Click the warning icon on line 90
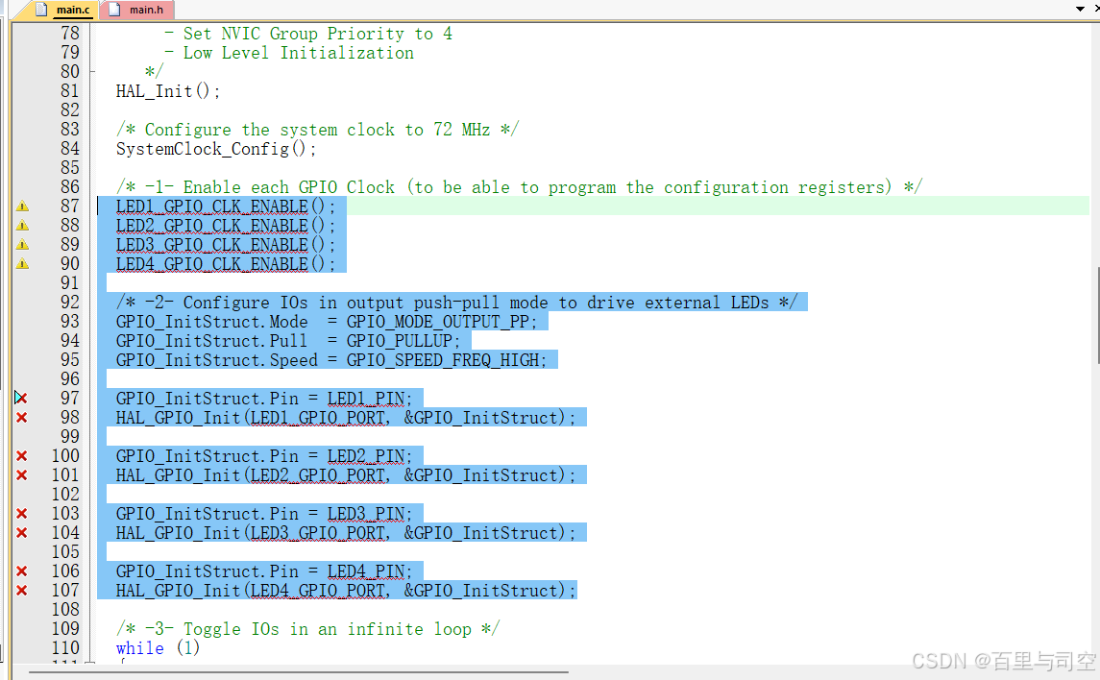The height and width of the screenshot is (680, 1100). (22, 263)
